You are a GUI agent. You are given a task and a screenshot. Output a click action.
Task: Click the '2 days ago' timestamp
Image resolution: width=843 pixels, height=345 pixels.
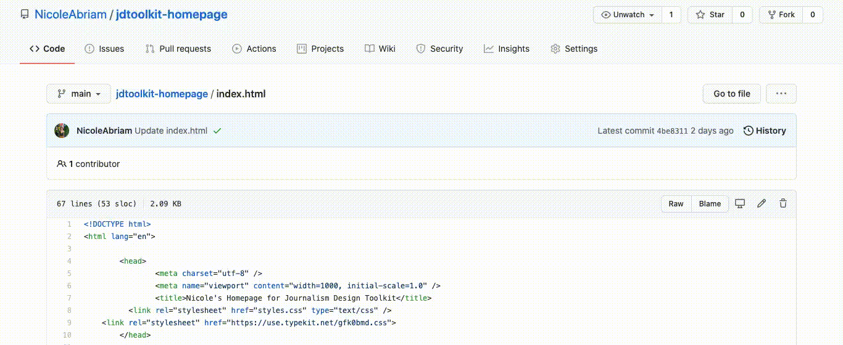[712, 131]
